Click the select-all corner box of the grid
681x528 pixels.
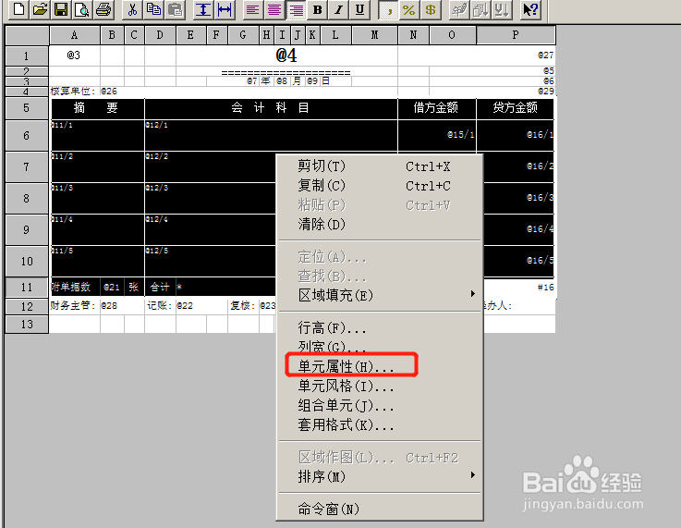click(27, 35)
